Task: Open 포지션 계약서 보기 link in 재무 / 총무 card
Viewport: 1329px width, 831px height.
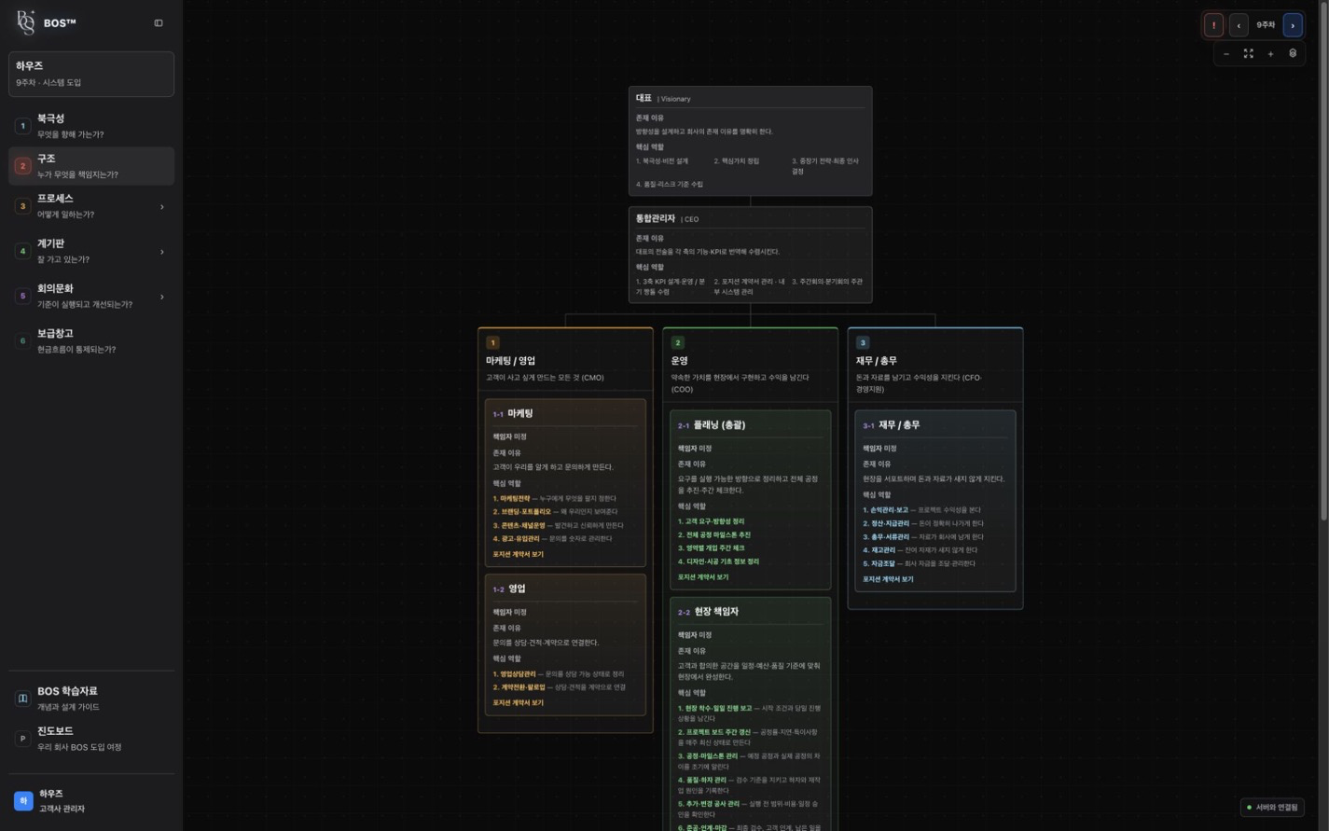Action: (888, 579)
